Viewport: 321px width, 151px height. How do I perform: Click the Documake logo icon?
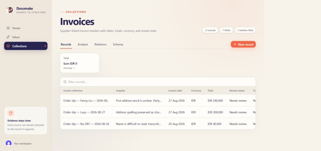(10, 10)
